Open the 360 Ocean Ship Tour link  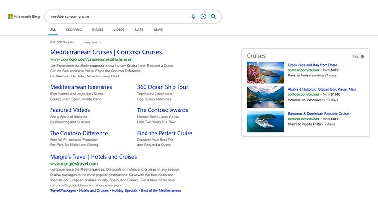point(163,87)
